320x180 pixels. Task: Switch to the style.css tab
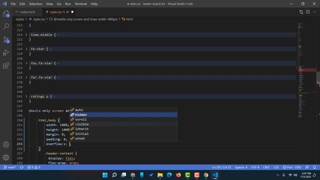coord(59,12)
